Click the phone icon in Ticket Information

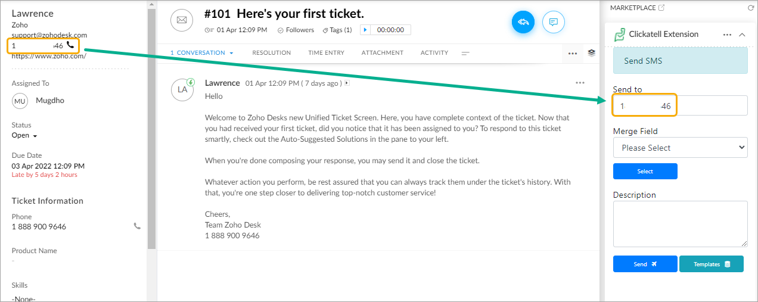point(138,226)
